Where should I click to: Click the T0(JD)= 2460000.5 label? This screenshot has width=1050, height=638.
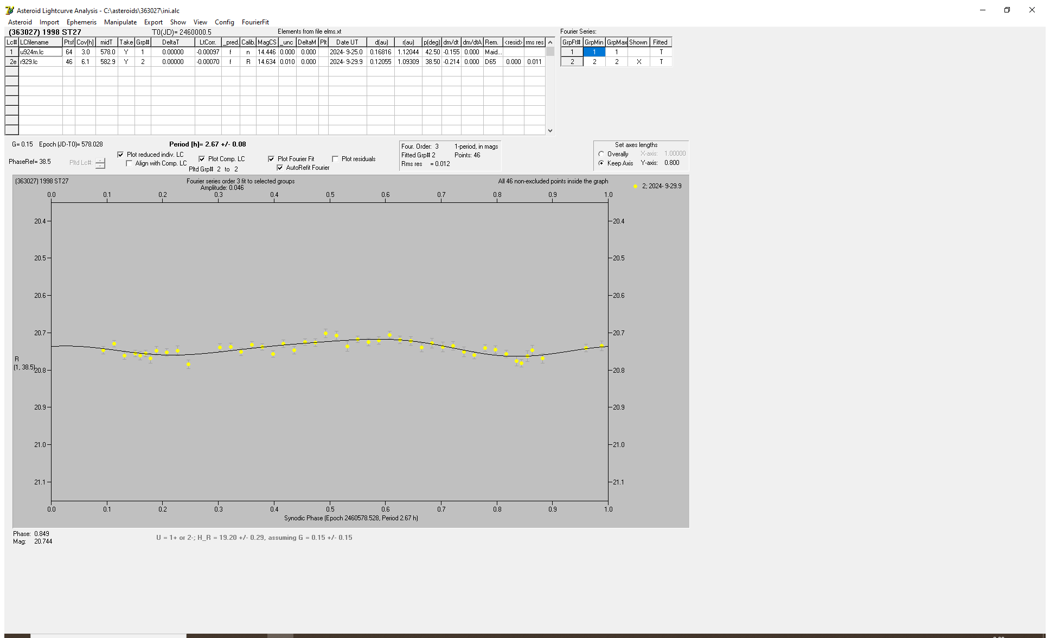182,32
